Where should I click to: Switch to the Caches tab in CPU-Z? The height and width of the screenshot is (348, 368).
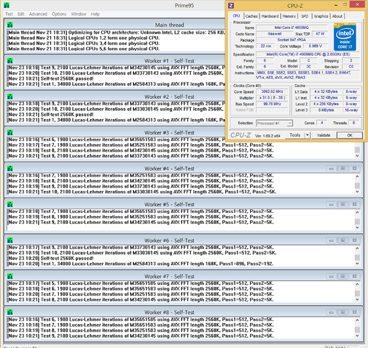click(251, 16)
